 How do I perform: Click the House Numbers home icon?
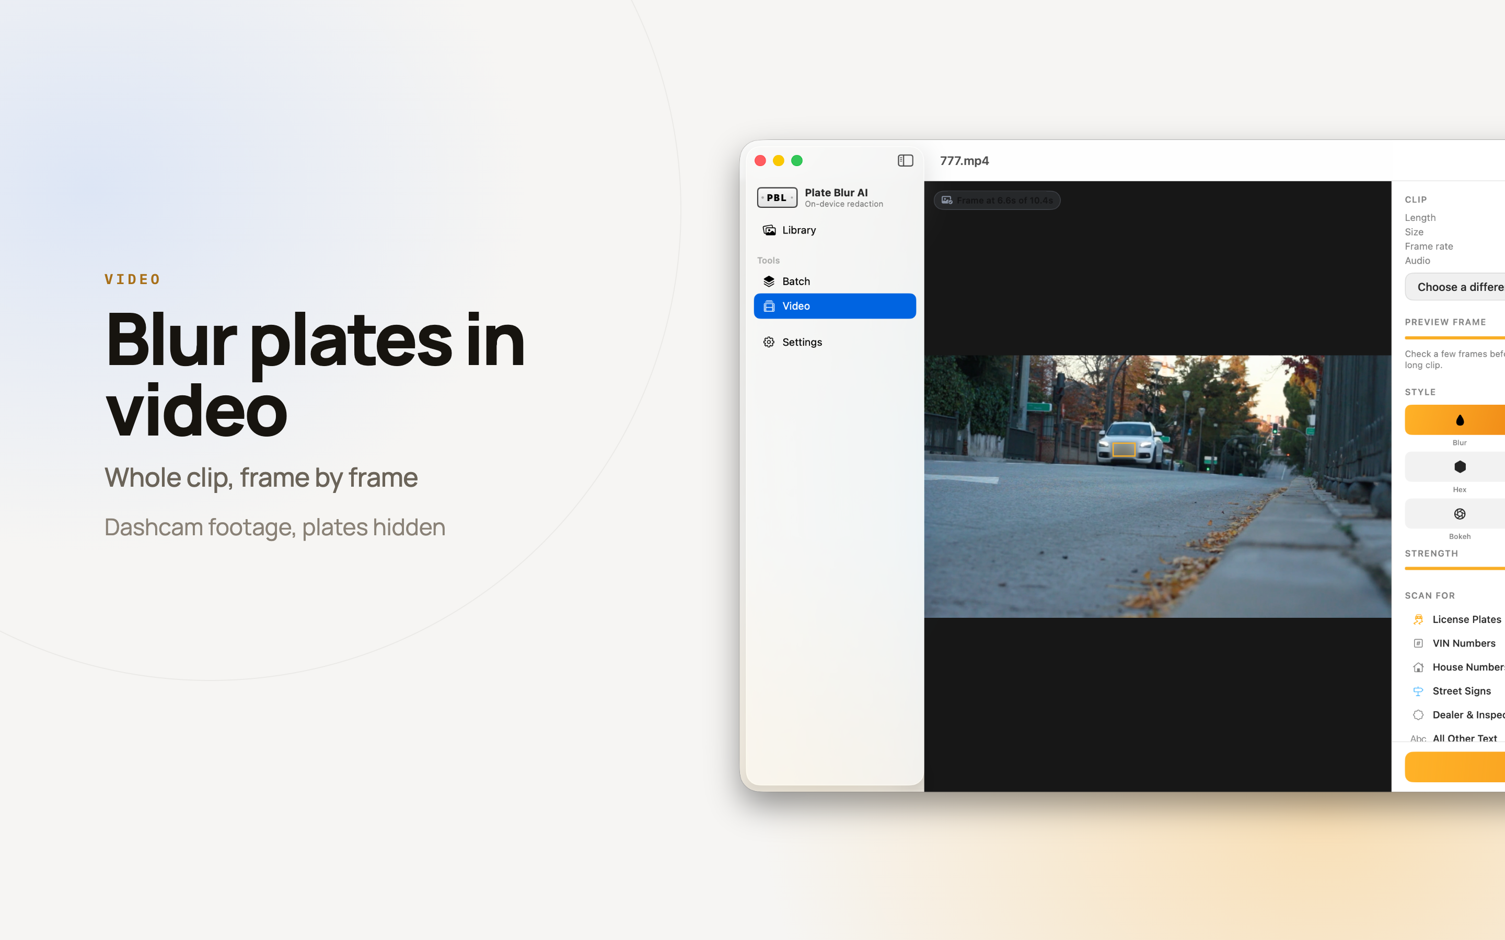tap(1418, 667)
